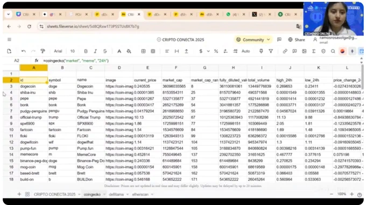
Task: Click the filter funnel icon
Action: (x=271, y=51)
